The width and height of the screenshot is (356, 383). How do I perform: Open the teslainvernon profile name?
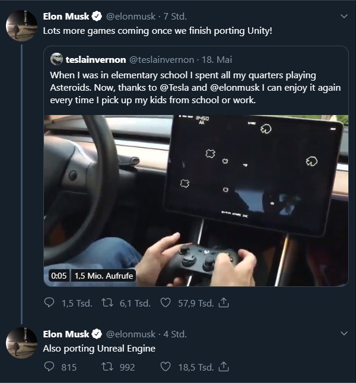95,59
